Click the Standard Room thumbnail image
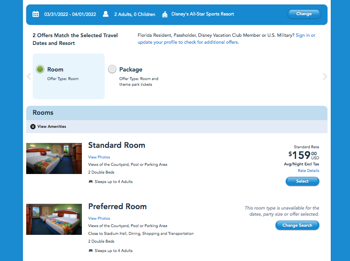 point(54,158)
